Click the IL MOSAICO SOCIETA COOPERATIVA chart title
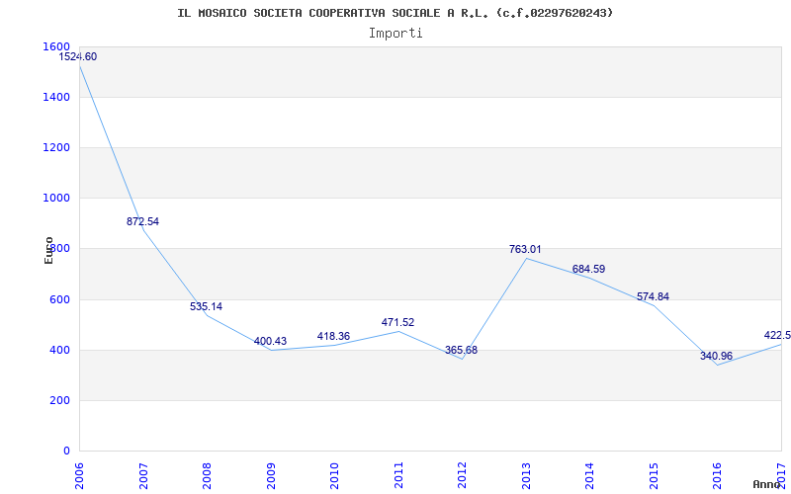 pos(395,13)
